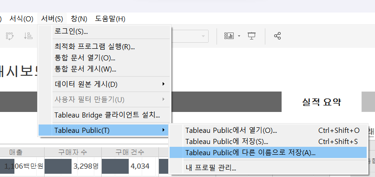Choose 로그인(S)... from the server menu
This screenshot has width=375, height=177.
click(x=104, y=32)
